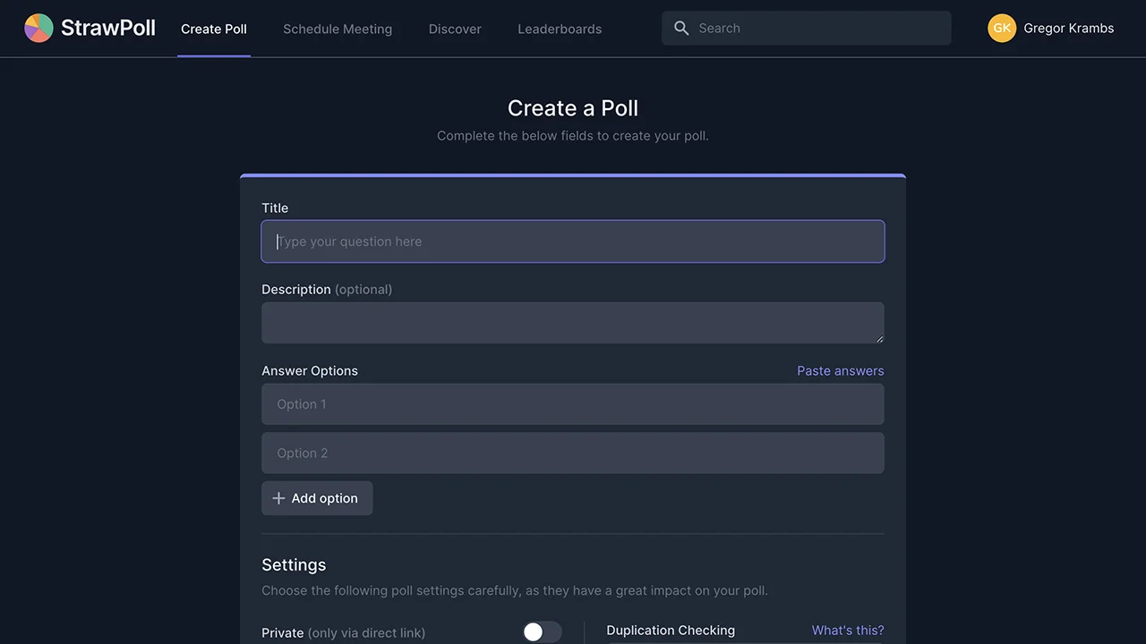
Task: Click the Option 1 answer field
Action: coord(573,403)
